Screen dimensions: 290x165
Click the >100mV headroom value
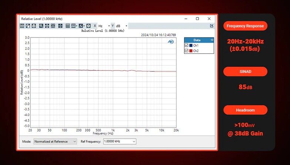244,125
